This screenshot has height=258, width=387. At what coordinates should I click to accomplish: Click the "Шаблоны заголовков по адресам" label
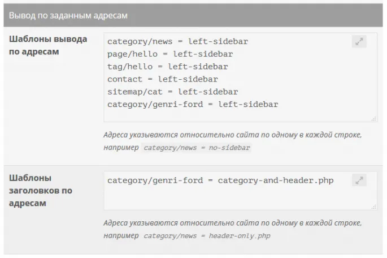pos(41,190)
